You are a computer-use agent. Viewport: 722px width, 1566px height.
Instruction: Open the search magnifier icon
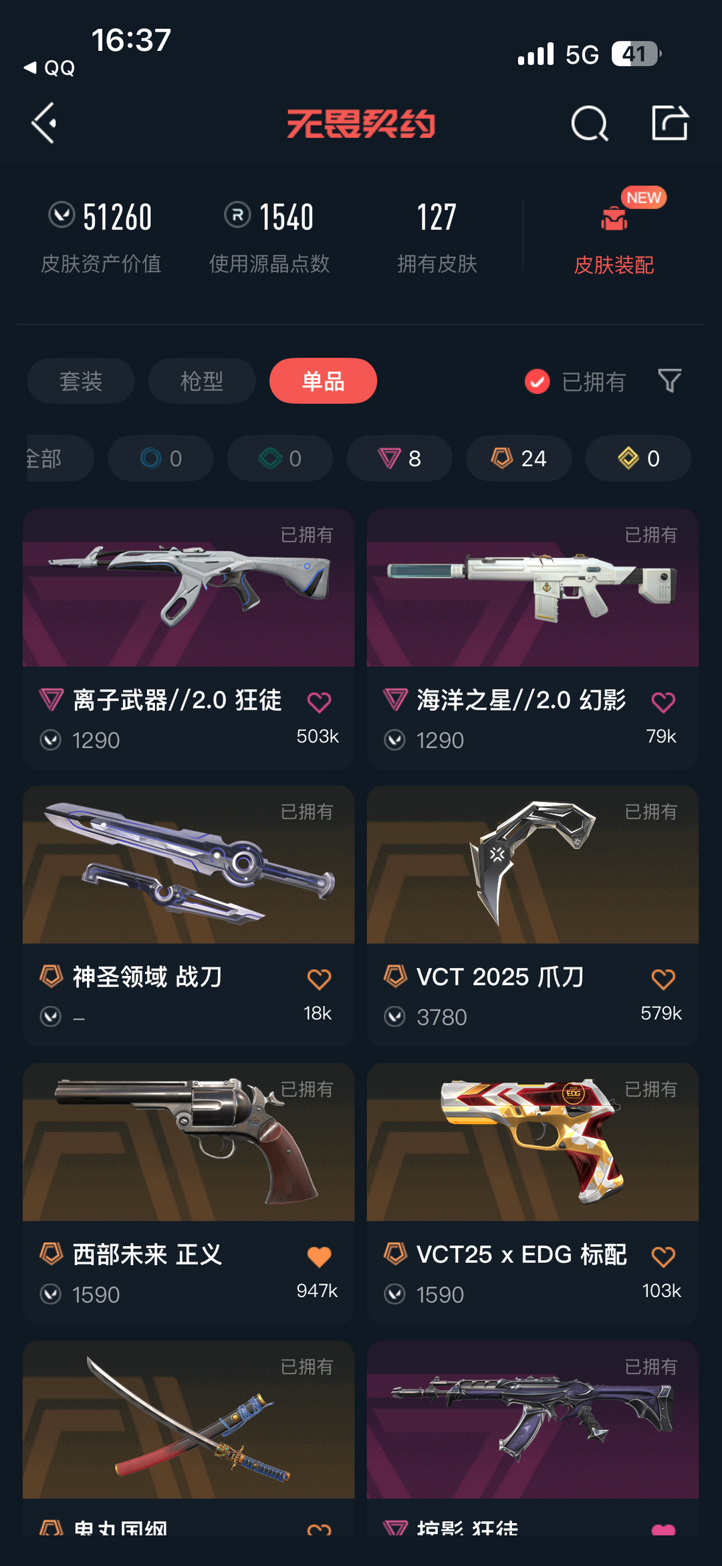pos(590,123)
